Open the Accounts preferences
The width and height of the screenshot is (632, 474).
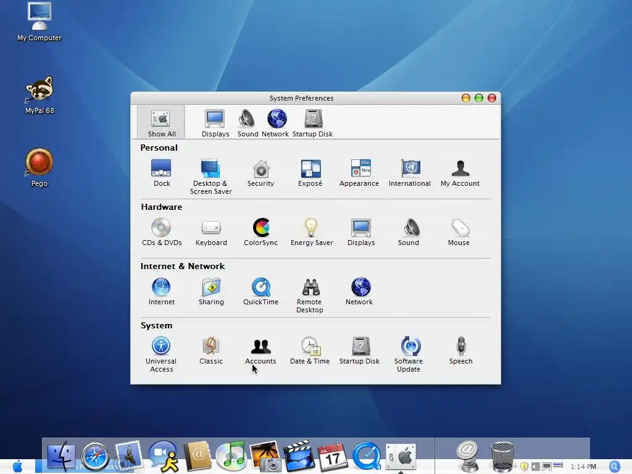point(261,351)
